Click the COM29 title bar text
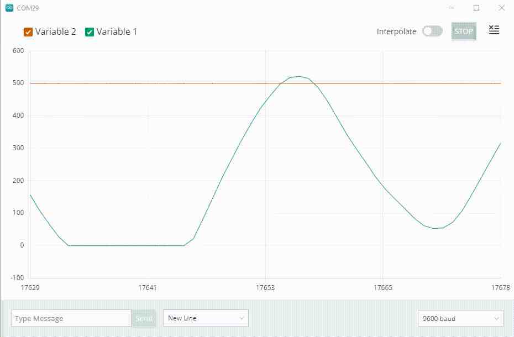 click(28, 8)
